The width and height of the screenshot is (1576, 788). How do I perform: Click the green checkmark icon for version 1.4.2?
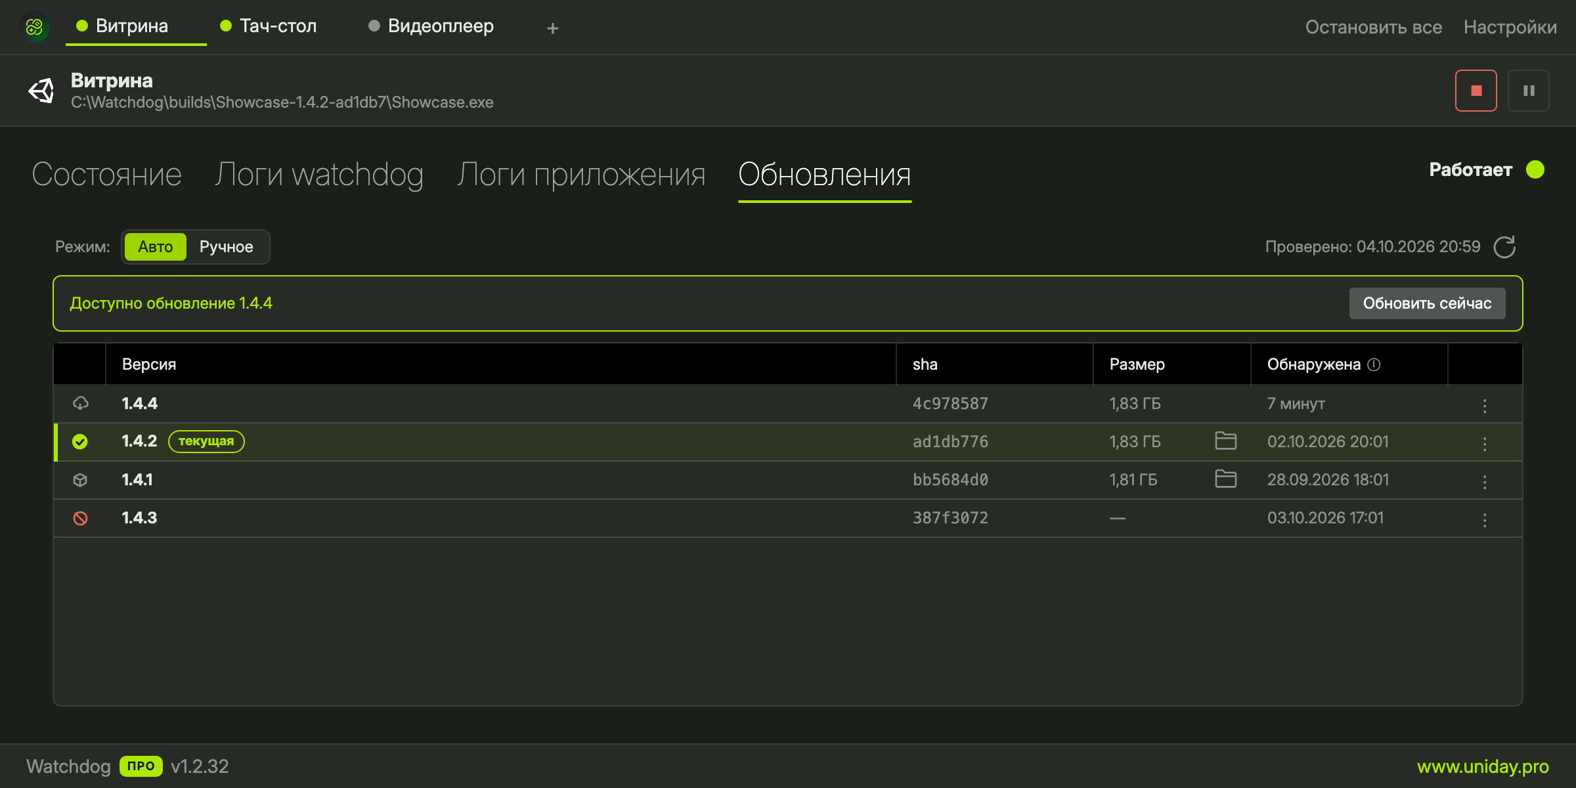(80, 441)
